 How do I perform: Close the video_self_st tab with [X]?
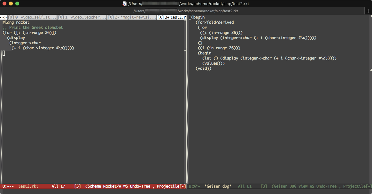11,17
